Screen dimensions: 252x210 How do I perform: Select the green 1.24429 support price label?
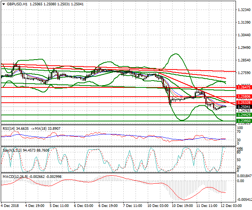coord(243,115)
